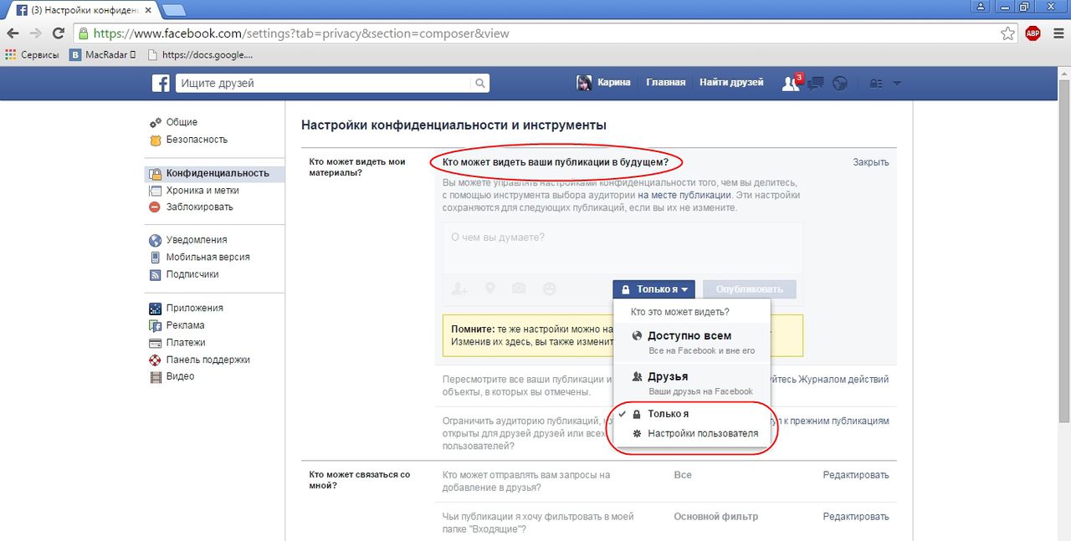Click the 'на месте публикации' link
The image size is (1071, 541).
(x=684, y=195)
